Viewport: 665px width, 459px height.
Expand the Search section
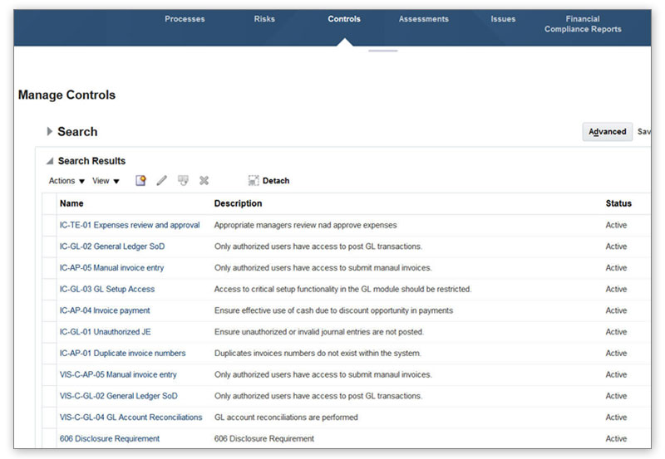click(50, 131)
